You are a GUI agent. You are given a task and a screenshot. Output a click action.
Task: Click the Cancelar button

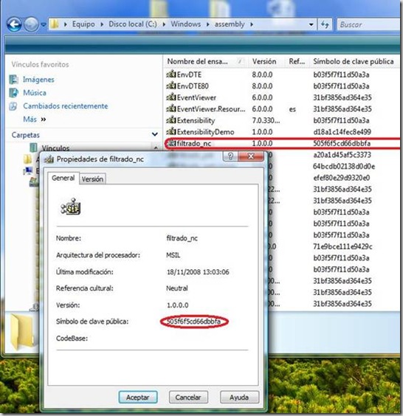click(188, 397)
